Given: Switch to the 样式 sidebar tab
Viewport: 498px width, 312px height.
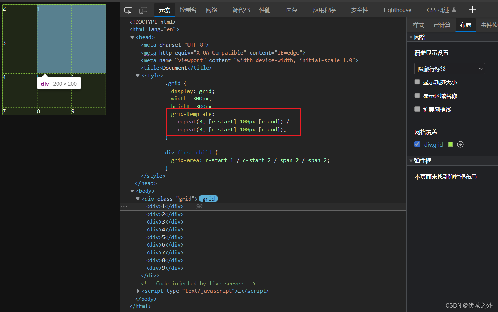Looking at the screenshot, I should (x=418, y=25).
